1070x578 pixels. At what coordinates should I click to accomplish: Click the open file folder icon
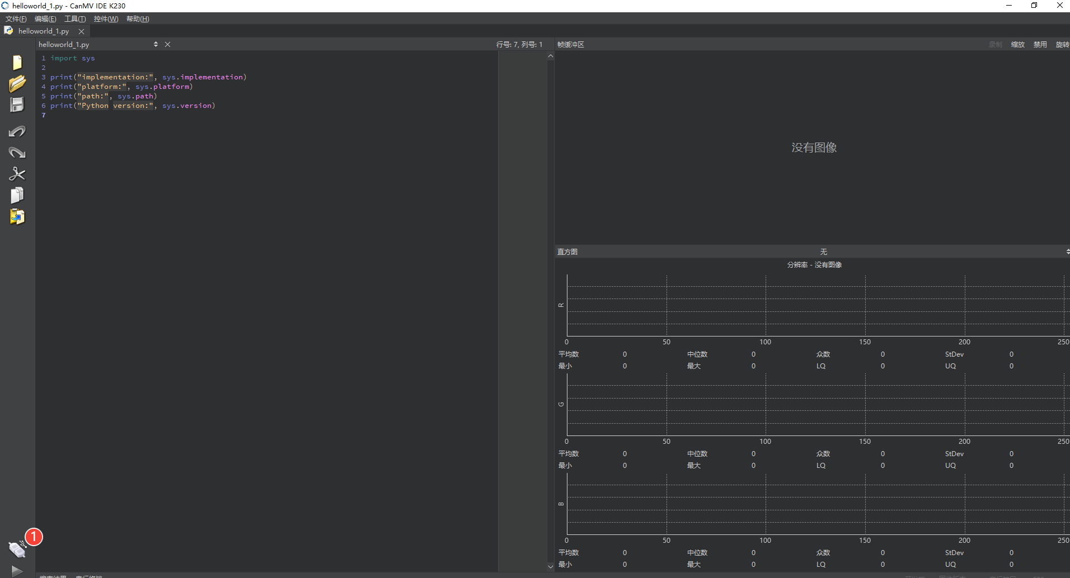point(17,84)
